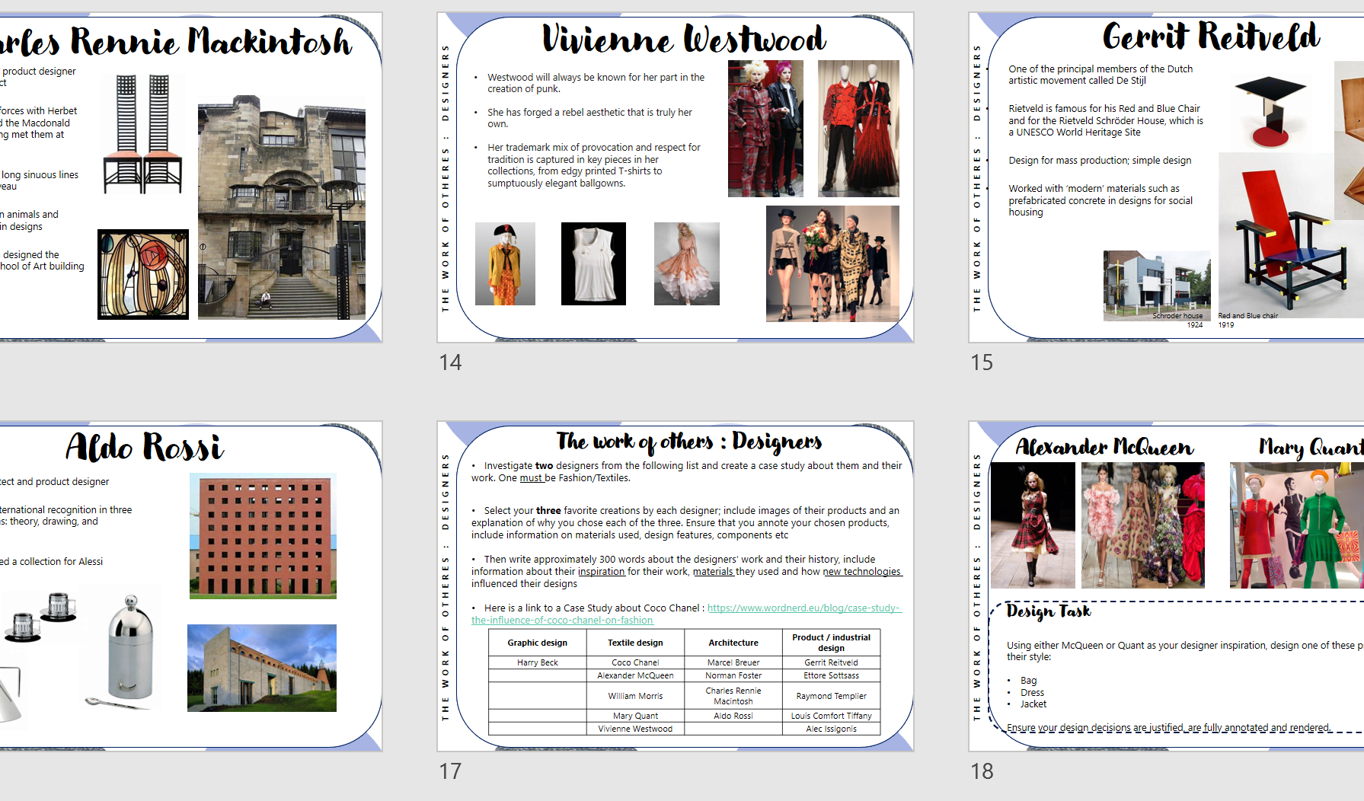The width and height of the screenshot is (1364, 801).
Task: Click 'Coco Chanel' table cell
Action: click(635, 662)
